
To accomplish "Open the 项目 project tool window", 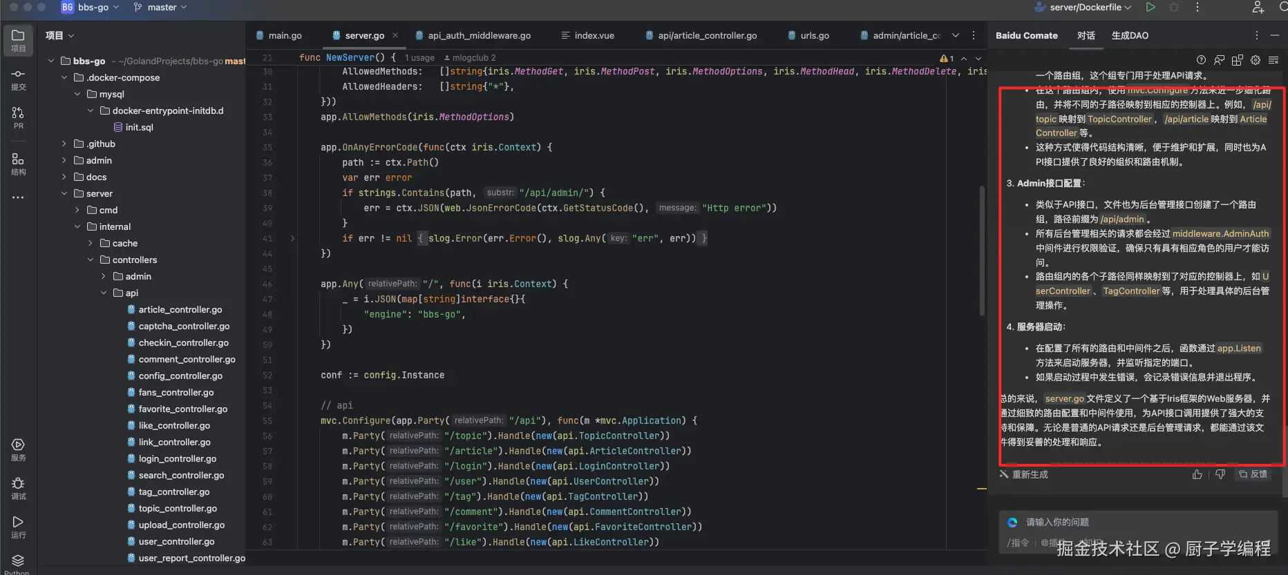I will 18,41.
